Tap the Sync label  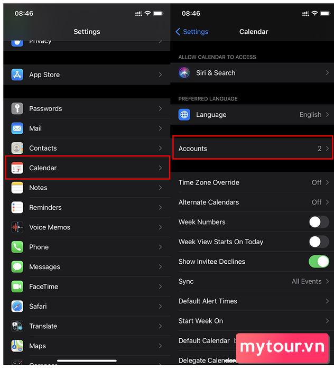point(186,282)
